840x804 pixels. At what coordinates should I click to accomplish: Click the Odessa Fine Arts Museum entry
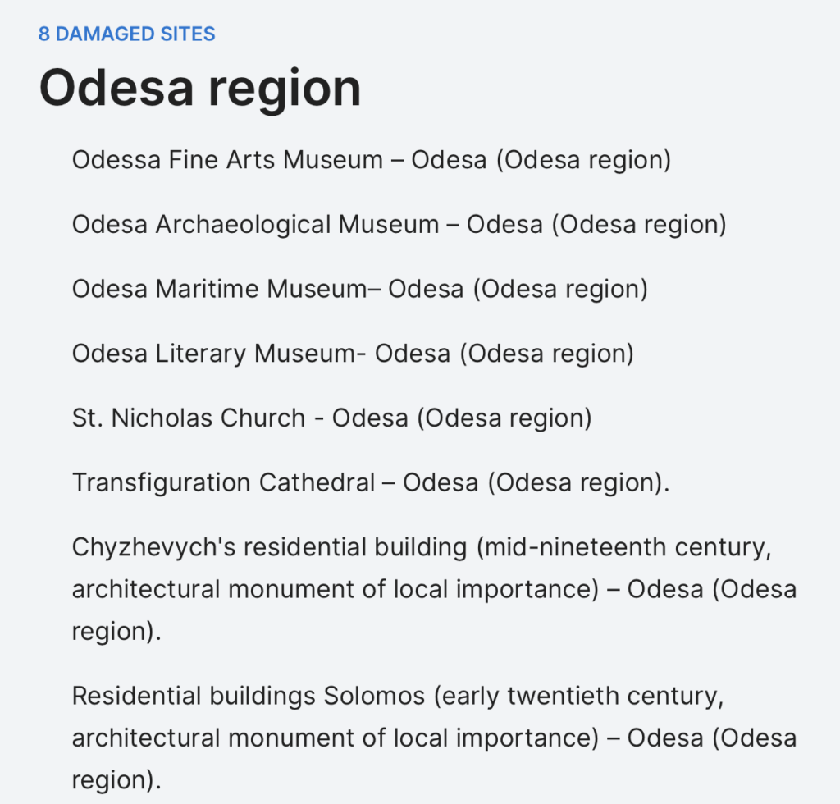(x=372, y=160)
